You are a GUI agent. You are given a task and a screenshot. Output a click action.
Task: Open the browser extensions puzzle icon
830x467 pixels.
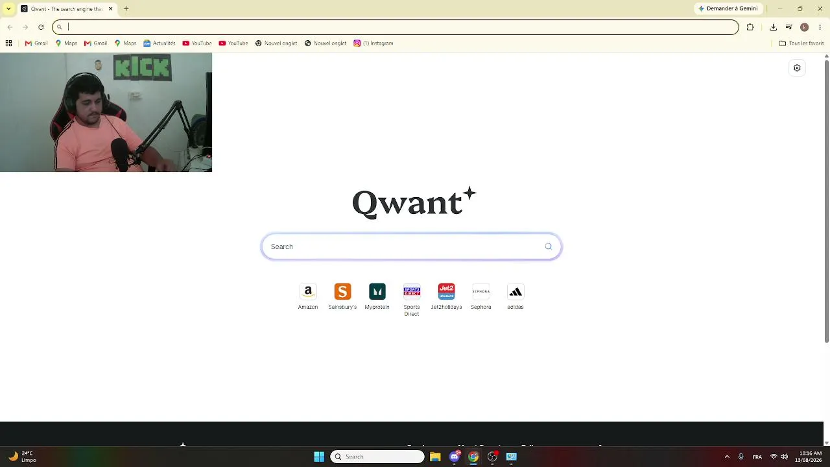[x=750, y=27]
